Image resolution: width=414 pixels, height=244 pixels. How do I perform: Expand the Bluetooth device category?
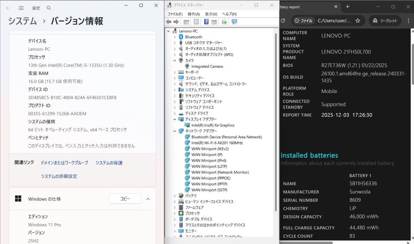pyautogui.click(x=174, y=37)
